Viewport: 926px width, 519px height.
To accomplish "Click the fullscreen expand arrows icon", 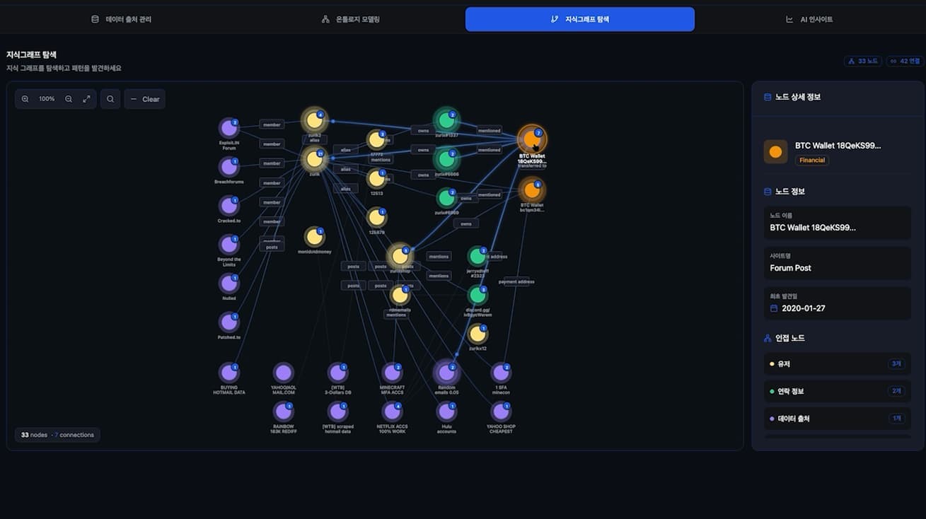I will [x=86, y=99].
